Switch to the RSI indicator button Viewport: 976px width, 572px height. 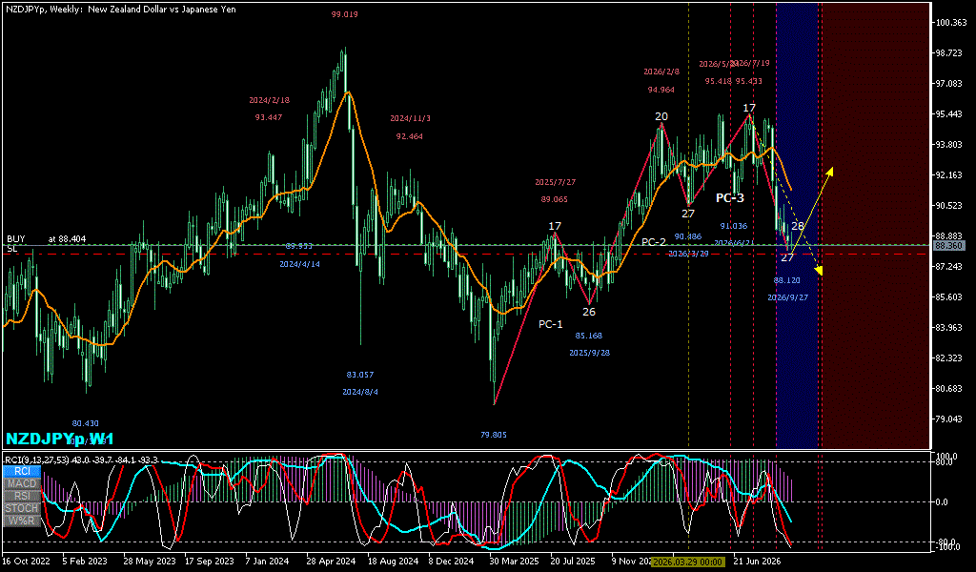(23, 496)
